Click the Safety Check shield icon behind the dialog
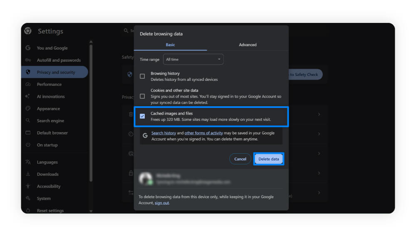The image size is (416, 235). point(130,75)
